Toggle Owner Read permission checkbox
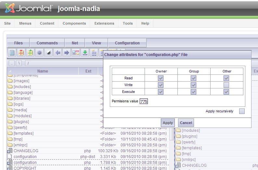Viewport: 258px width, 170px height. click(x=161, y=78)
